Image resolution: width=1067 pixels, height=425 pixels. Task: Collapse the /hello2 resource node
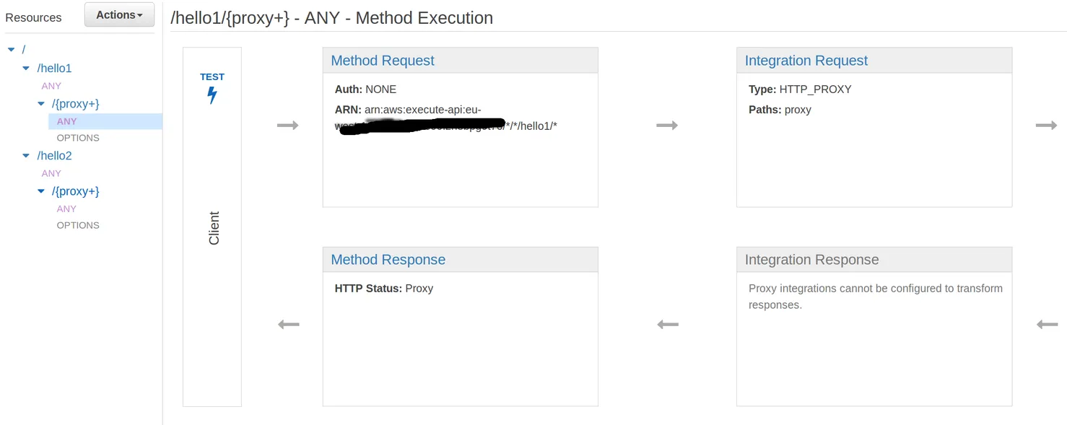pyautogui.click(x=26, y=156)
